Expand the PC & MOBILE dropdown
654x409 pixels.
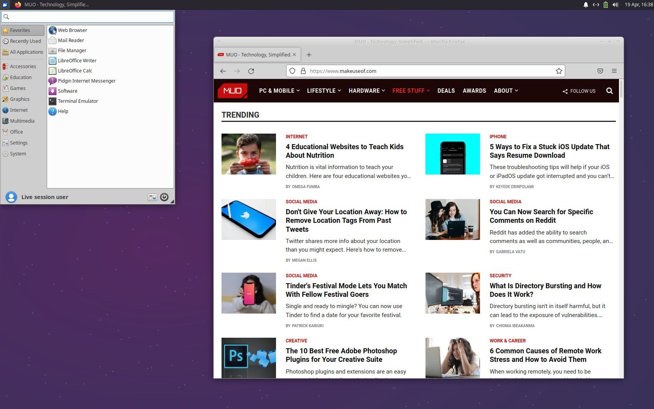coord(279,91)
